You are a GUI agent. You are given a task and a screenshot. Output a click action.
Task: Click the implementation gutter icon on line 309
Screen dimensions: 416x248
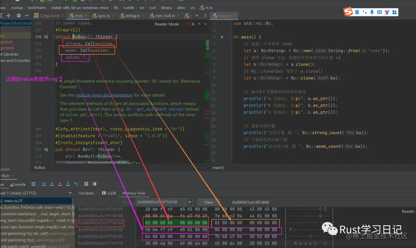click(46, 149)
